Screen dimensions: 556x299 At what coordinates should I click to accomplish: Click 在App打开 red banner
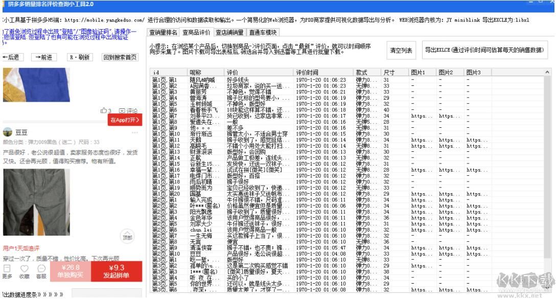pyautogui.click(x=124, y=120)
